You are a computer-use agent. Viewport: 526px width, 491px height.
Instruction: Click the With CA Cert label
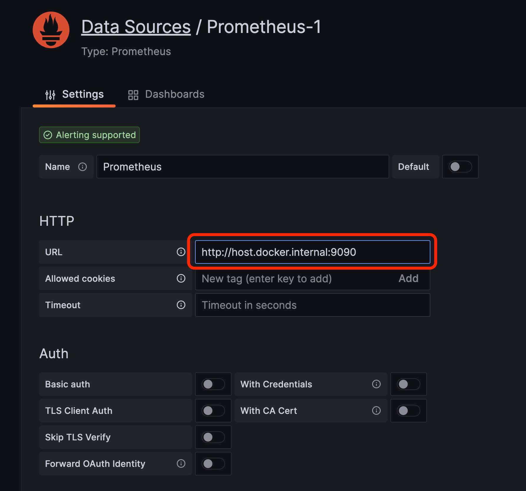coord(269,411)
